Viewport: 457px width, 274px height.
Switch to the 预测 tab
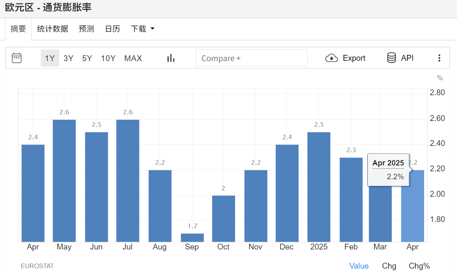click(87, 29)
